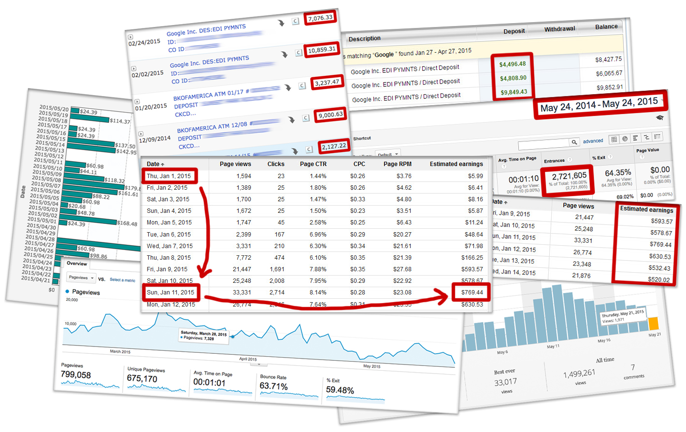Sort by the Page CTR column header
Screen dimensions: 686x432
click(313, 164)
